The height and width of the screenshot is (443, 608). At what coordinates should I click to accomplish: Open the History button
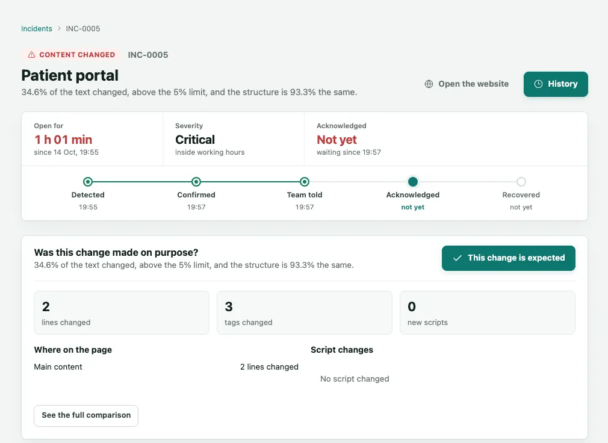pos(556,84)
